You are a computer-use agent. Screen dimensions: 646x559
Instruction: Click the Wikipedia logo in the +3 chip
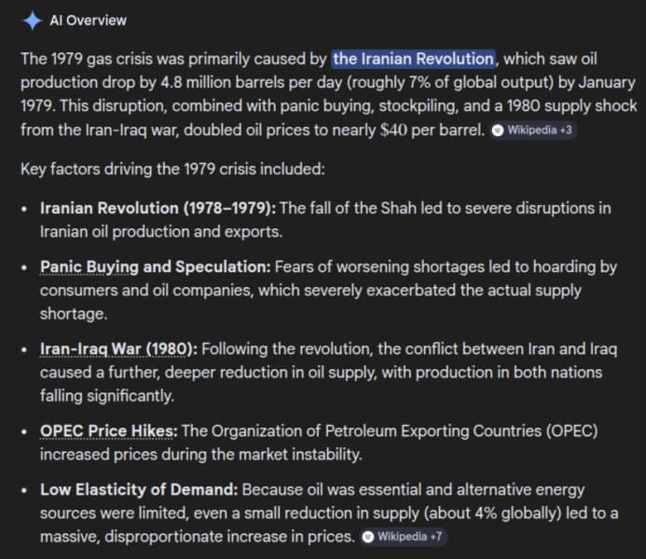pyautogui.click(x=499, y=130)
